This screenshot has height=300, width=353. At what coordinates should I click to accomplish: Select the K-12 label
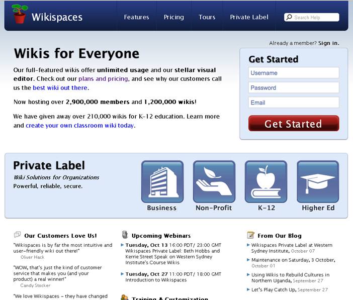[267, 208]
